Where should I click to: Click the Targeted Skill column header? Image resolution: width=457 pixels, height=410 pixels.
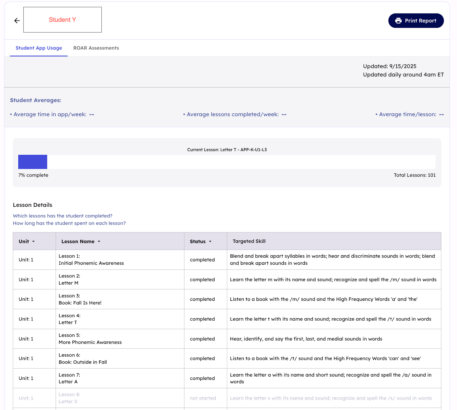point(249,241)
